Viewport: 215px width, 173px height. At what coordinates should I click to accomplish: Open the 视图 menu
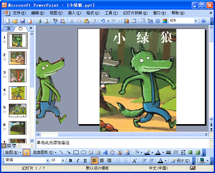(x=56, y=13)
